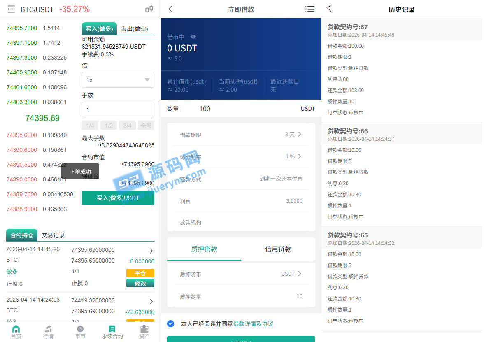
Task: Select the 信用贷款 tab
Action: coord(278,249)
